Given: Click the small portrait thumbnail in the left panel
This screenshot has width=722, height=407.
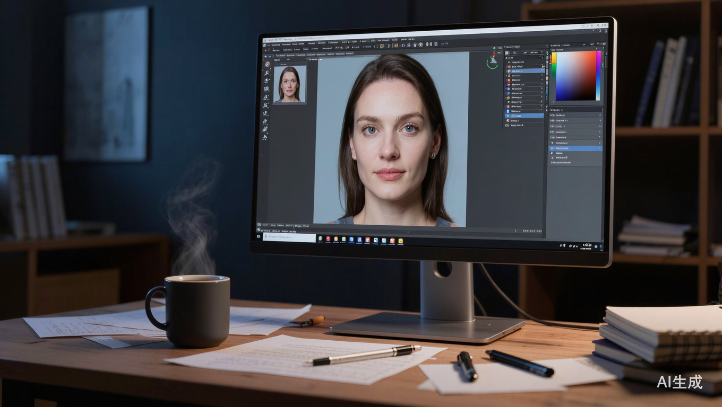Looking at the screenshot, I should tap(289, 84).
